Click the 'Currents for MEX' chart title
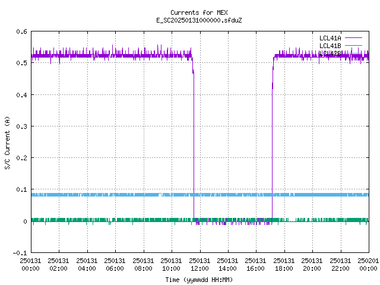The image size is (380, 285). click(x=199, y=12)
